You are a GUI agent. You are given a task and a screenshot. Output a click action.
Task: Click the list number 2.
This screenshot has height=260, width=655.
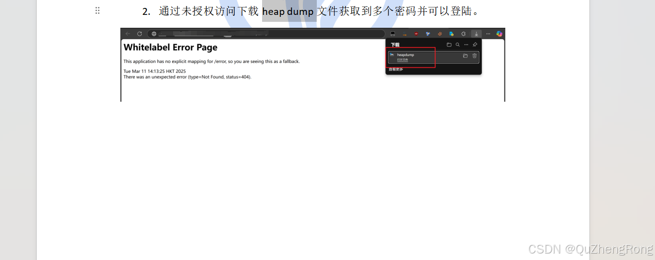[146, 11]
